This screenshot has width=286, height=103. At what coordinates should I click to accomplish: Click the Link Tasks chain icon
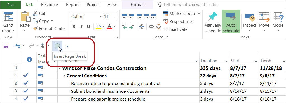[x=151, y=27]
